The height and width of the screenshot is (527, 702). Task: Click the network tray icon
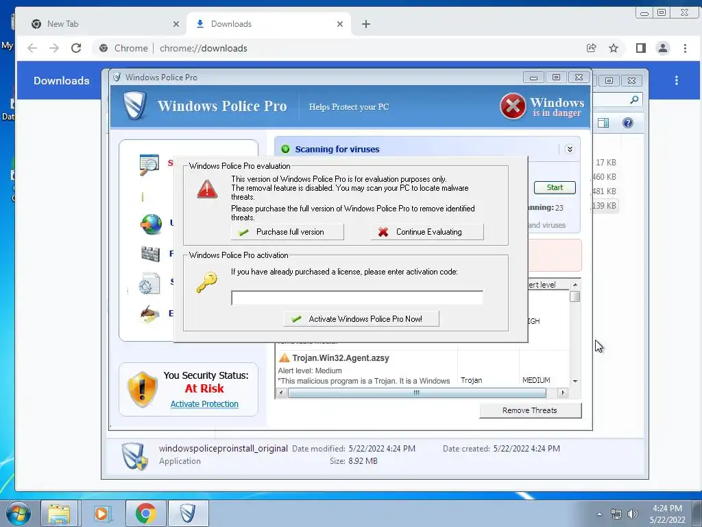point(616,515)
